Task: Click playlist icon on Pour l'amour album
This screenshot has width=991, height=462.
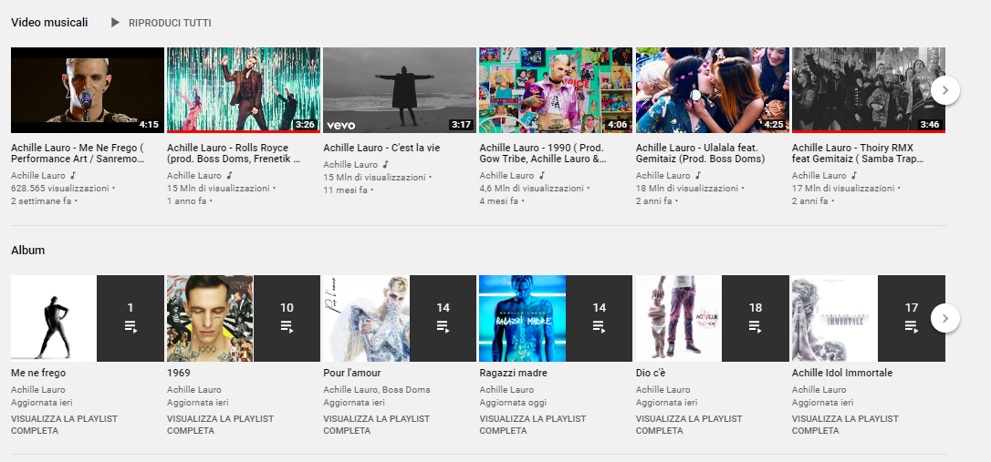Action: tap(443, 326)
